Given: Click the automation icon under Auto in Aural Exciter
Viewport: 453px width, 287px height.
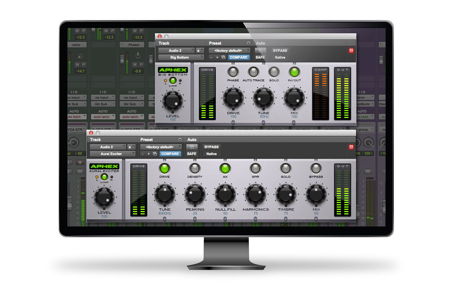Looking at the screenshot, I should [x=192, y=147].
